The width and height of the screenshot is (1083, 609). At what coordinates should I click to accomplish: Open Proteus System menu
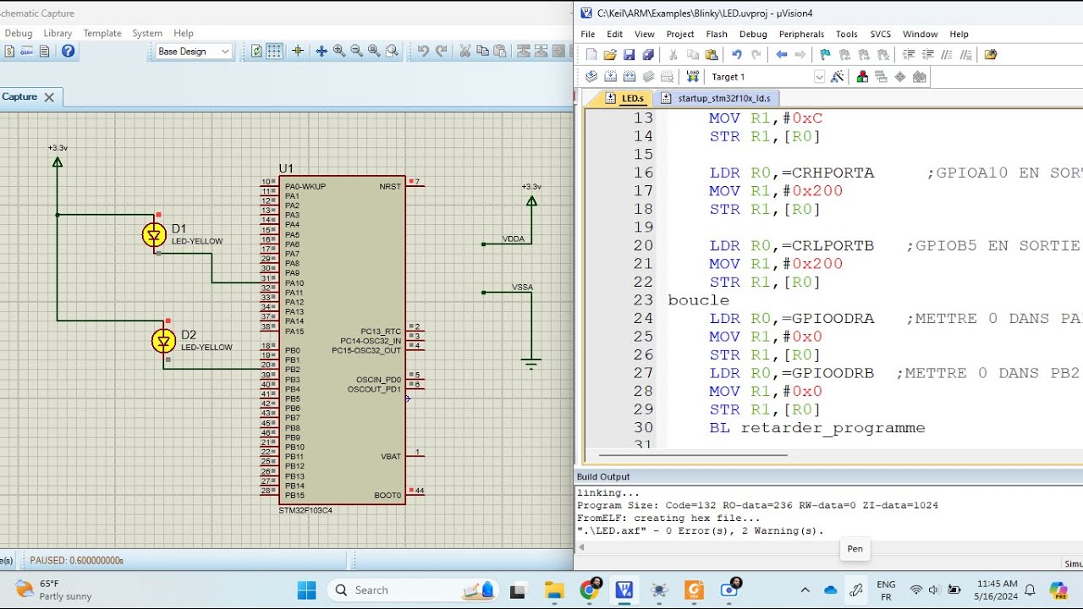(x=147, y=33)
